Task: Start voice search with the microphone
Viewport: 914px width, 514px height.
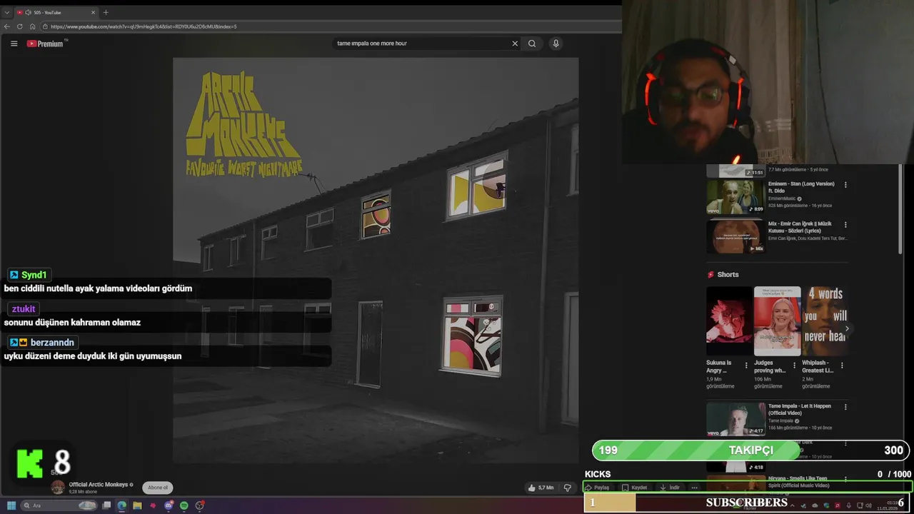Action: (556, 44)
